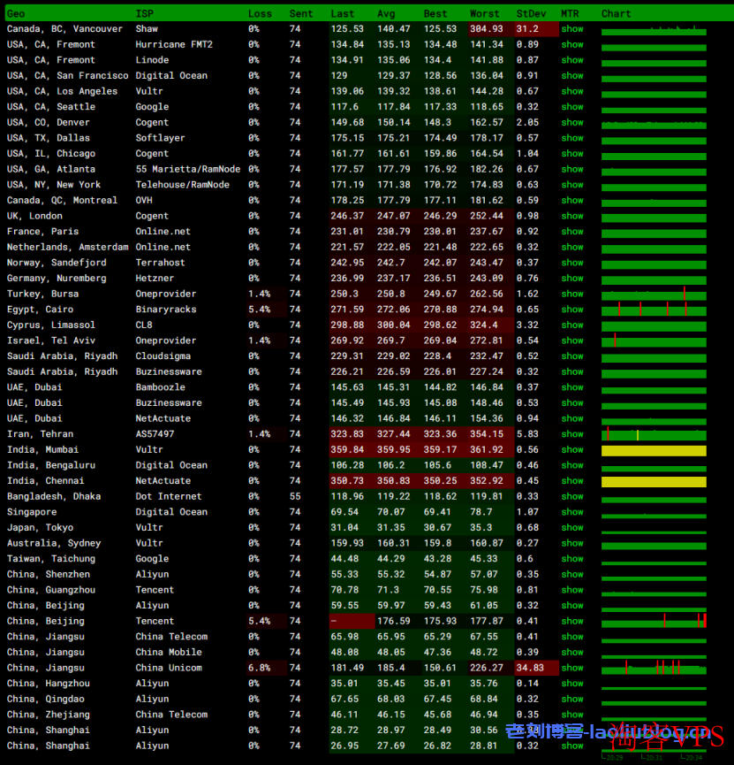Click show link in Linode Fremont row
This screenshot has height=765, width=734.
tap(571, 60)
